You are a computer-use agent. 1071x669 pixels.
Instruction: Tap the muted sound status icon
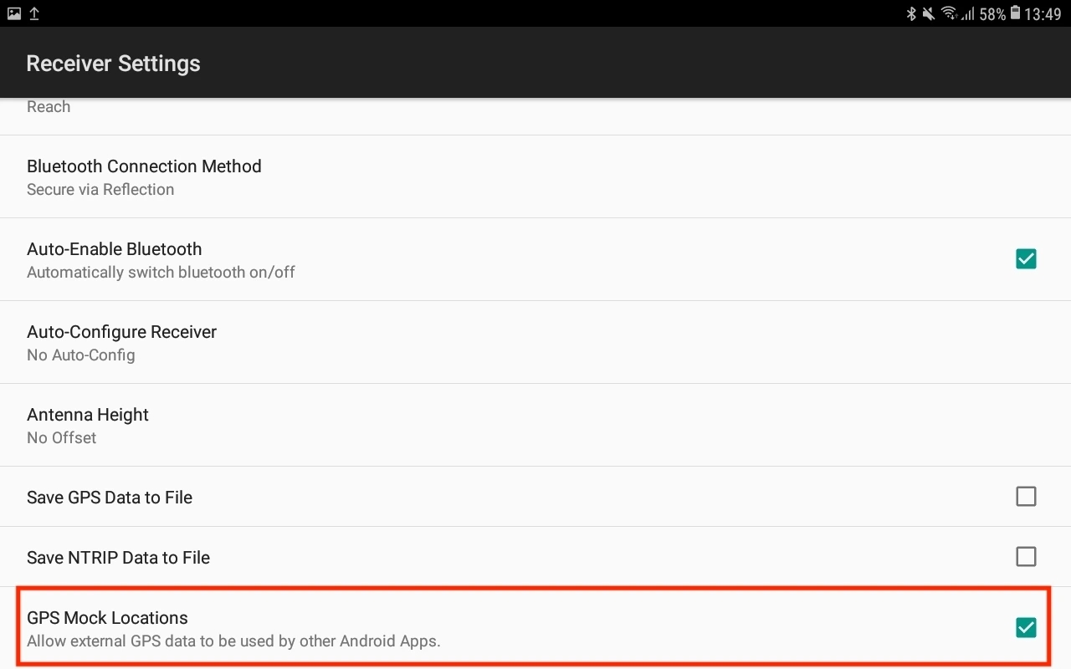(x=930, y=13)
